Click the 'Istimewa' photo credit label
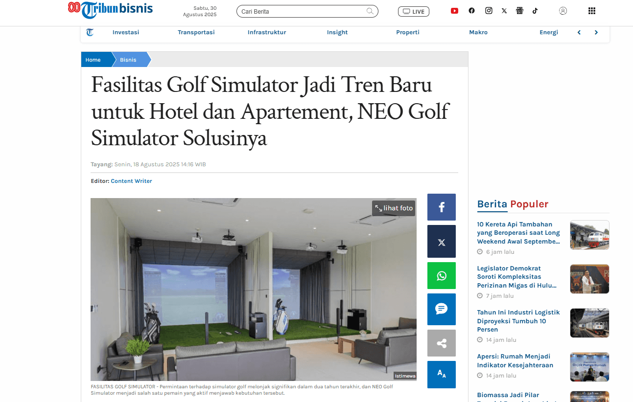The image size is (633, 402). 405,376
